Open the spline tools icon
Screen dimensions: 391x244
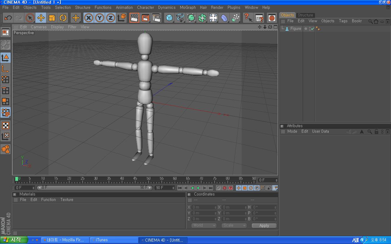(180, 18)
